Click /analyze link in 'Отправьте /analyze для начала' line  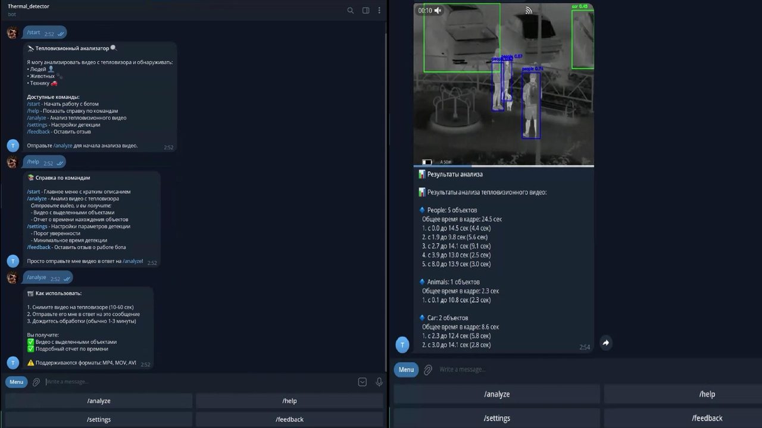[63, 146]
